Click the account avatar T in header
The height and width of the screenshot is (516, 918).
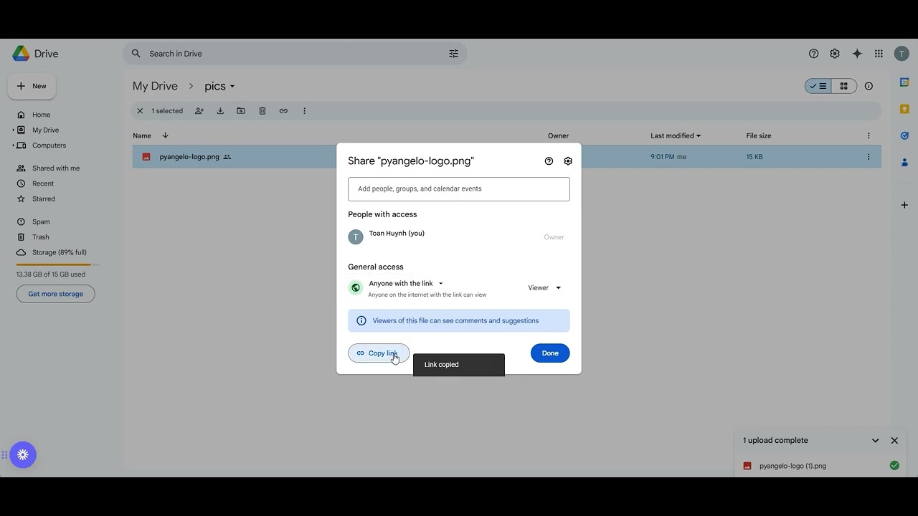pos(902,54)
